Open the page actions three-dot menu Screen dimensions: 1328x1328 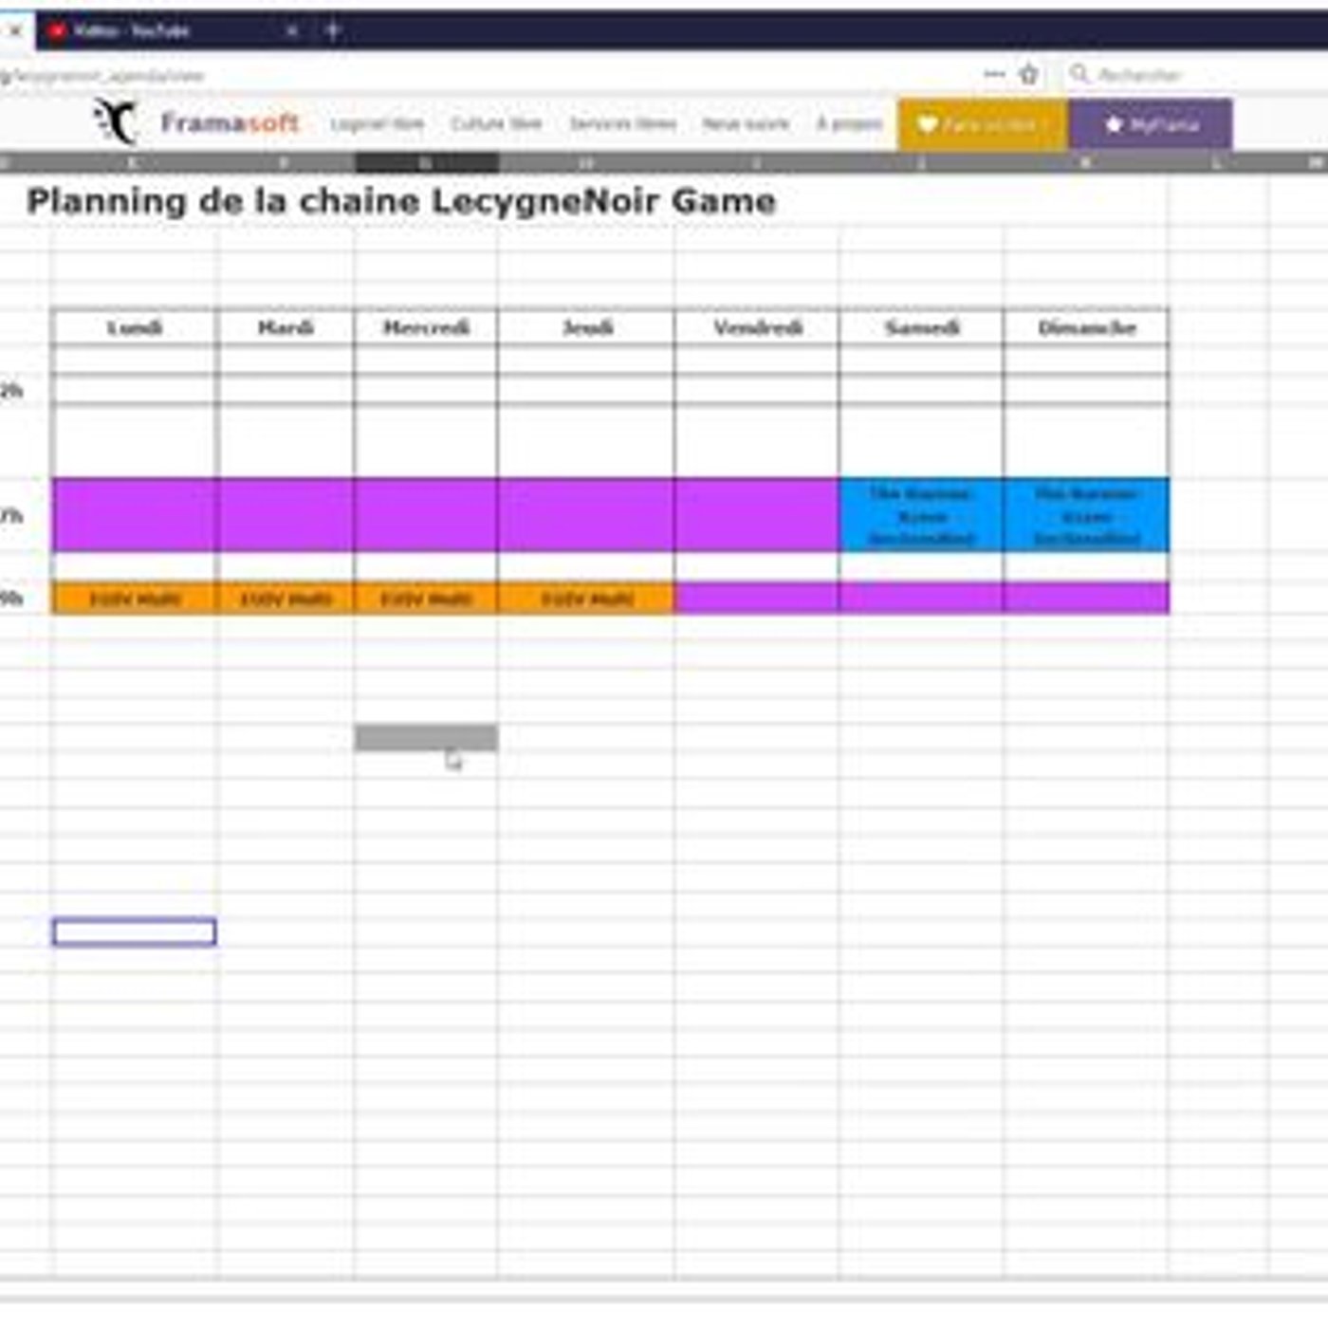tap(994, 74)
